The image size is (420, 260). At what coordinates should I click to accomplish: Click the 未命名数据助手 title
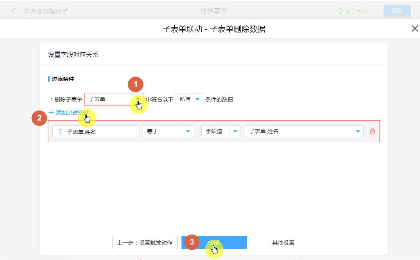click(x=46, y=11)
